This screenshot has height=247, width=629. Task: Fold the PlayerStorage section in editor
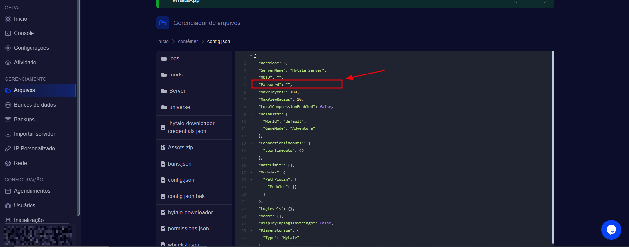coord(251,231)
